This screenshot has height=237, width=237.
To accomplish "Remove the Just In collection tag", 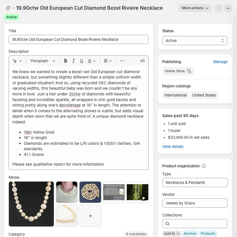I will pyautogui.click(x=178, y=234).
